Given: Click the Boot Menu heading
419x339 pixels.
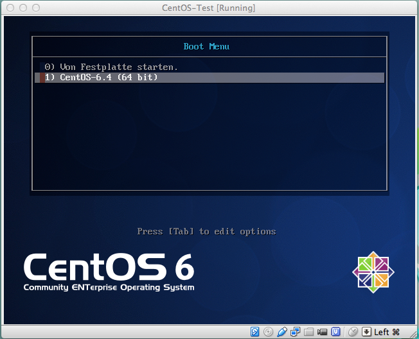Looking at the screenshot, I should pos(206,46).
